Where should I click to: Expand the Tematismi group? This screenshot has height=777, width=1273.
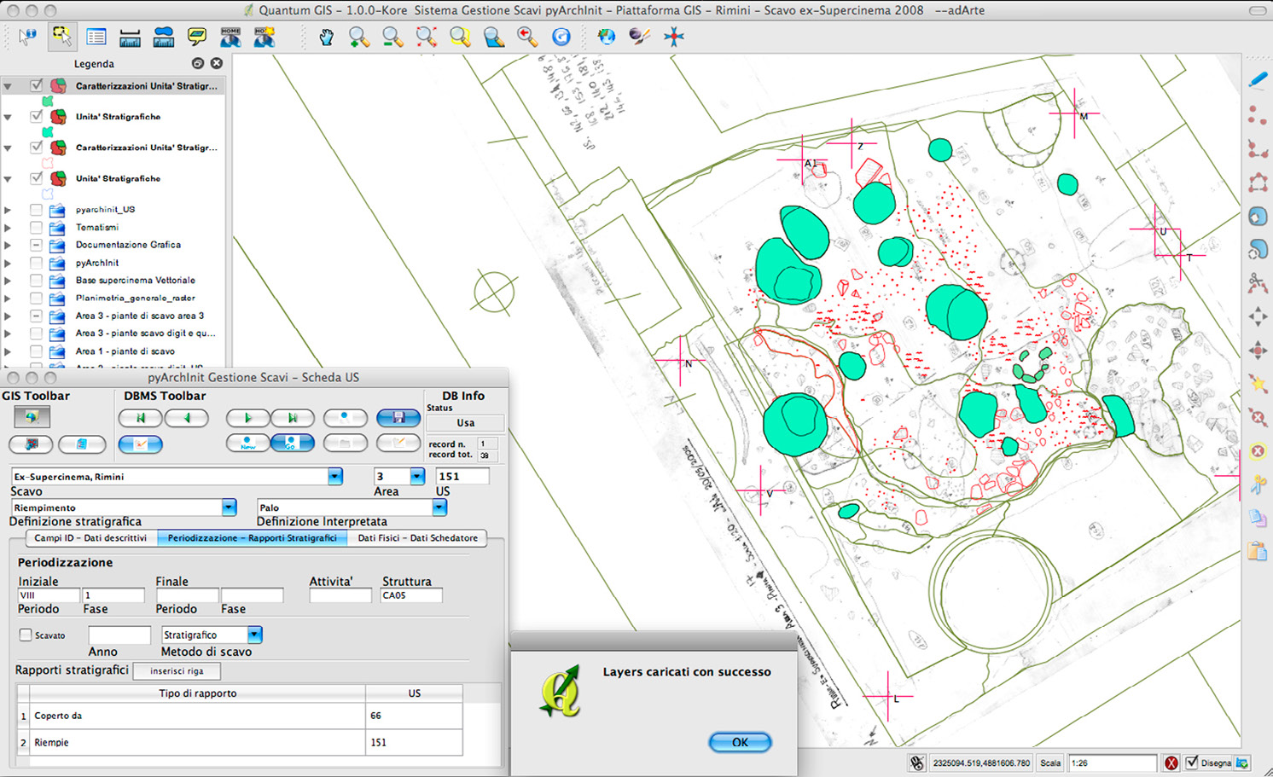(x=8, y=228)
